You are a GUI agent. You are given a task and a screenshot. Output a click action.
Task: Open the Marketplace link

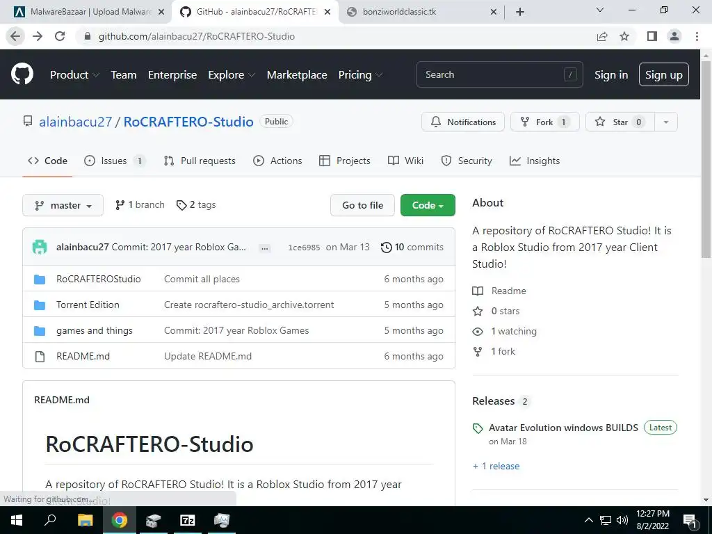point(297,75)
